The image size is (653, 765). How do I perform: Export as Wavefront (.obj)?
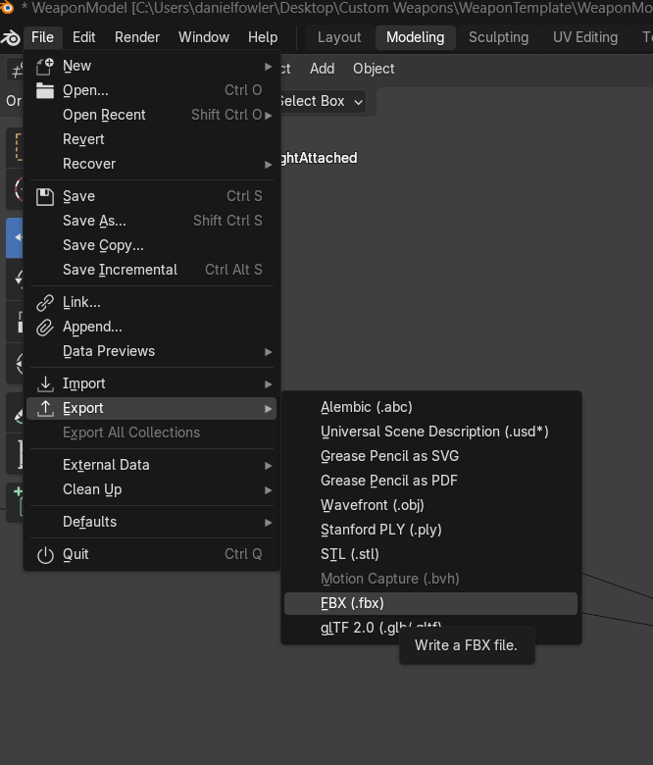[430, 505]
